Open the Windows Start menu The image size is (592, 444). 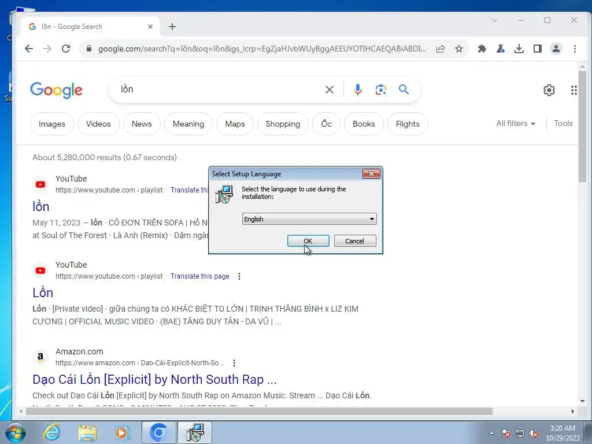click(16, 432)
